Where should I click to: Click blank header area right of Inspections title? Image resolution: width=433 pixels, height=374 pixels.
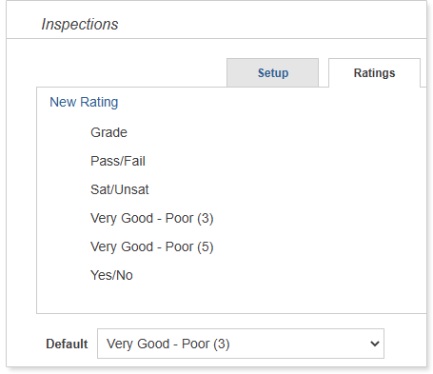273,22
